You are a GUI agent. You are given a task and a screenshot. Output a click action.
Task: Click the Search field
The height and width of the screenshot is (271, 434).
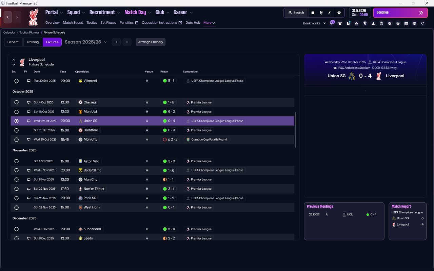296,13
